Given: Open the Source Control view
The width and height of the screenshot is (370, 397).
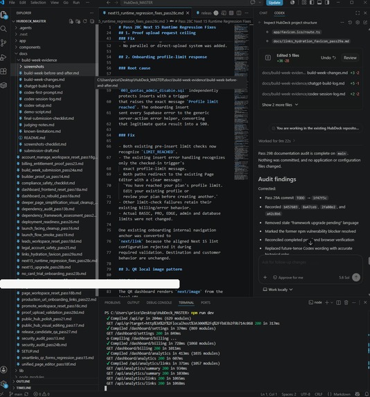Looking at the screenshot, I should (x=3, y=43).
